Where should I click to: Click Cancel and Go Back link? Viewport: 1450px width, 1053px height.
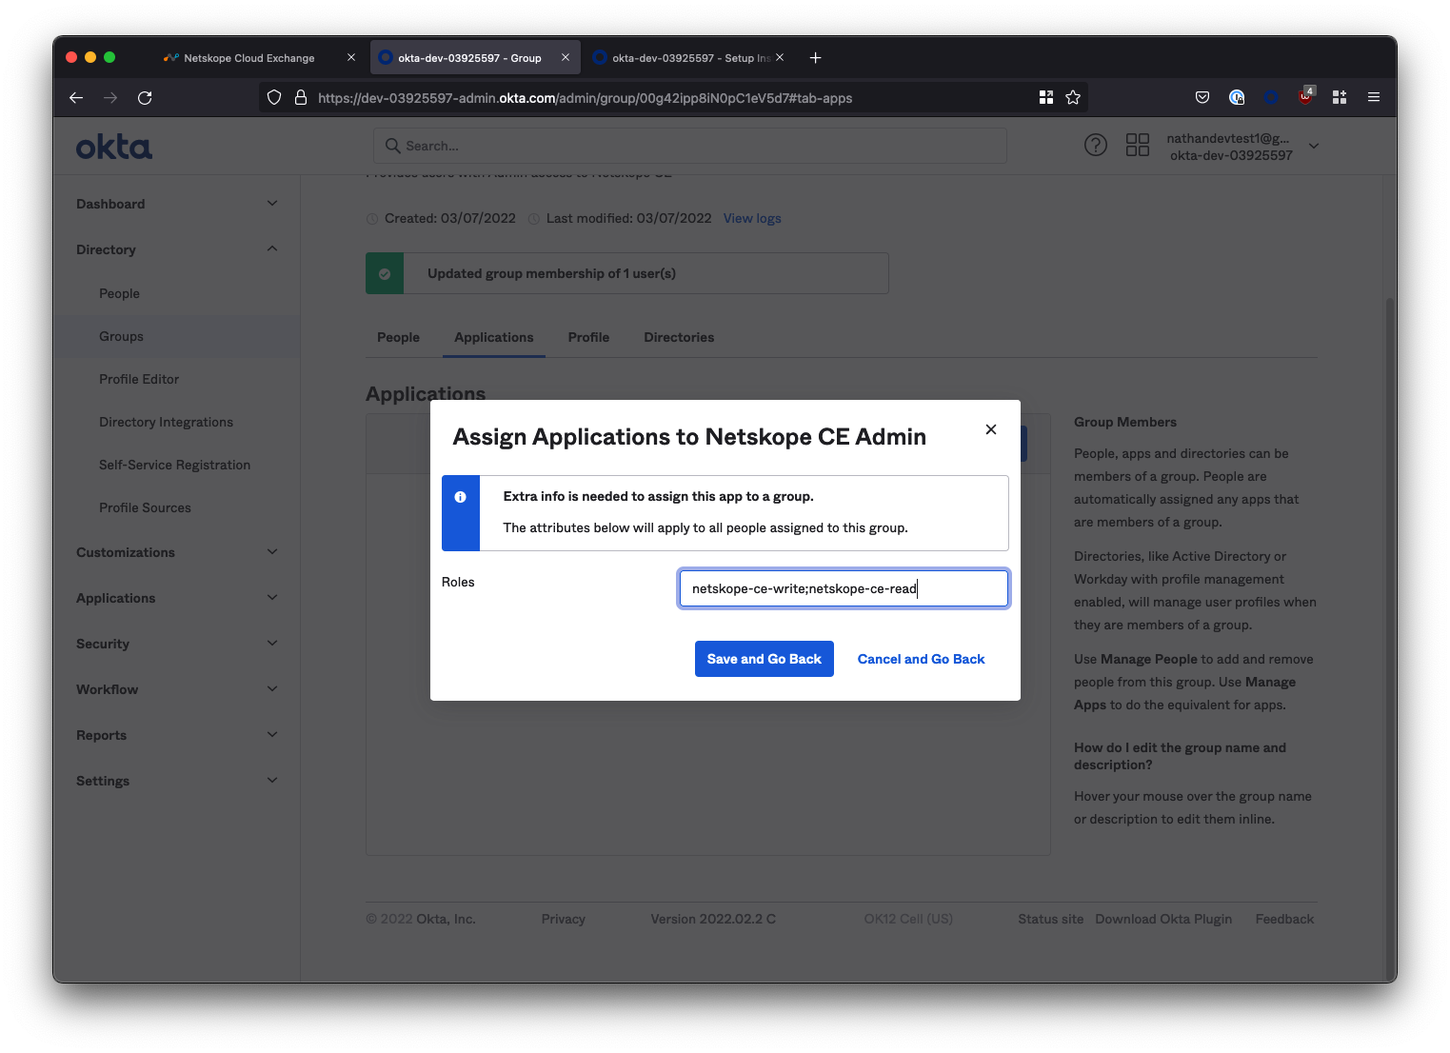pos(921,659)
